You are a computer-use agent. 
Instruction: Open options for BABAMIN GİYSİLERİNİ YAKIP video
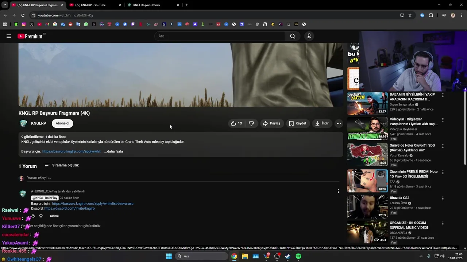click(443, 95)
